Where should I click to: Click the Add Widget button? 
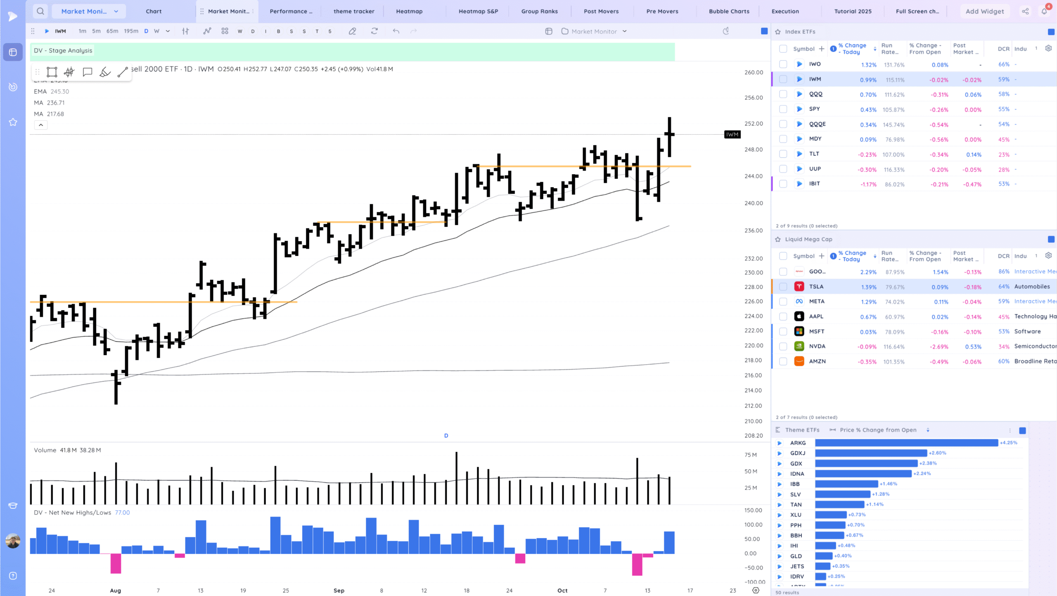click(x=984, y=11)
